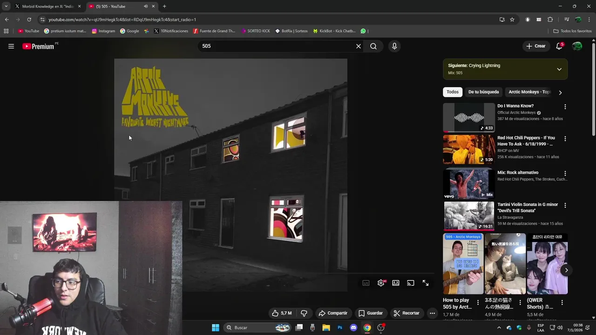The width and height of the screenshot is (596, 335).
Task: Click the taskbar Buscar search box
Action: (257, 328)
